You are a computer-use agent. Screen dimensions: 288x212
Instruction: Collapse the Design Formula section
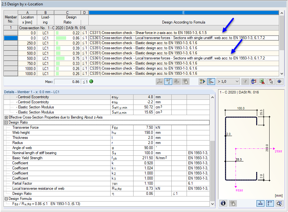(x=6, y=199)
